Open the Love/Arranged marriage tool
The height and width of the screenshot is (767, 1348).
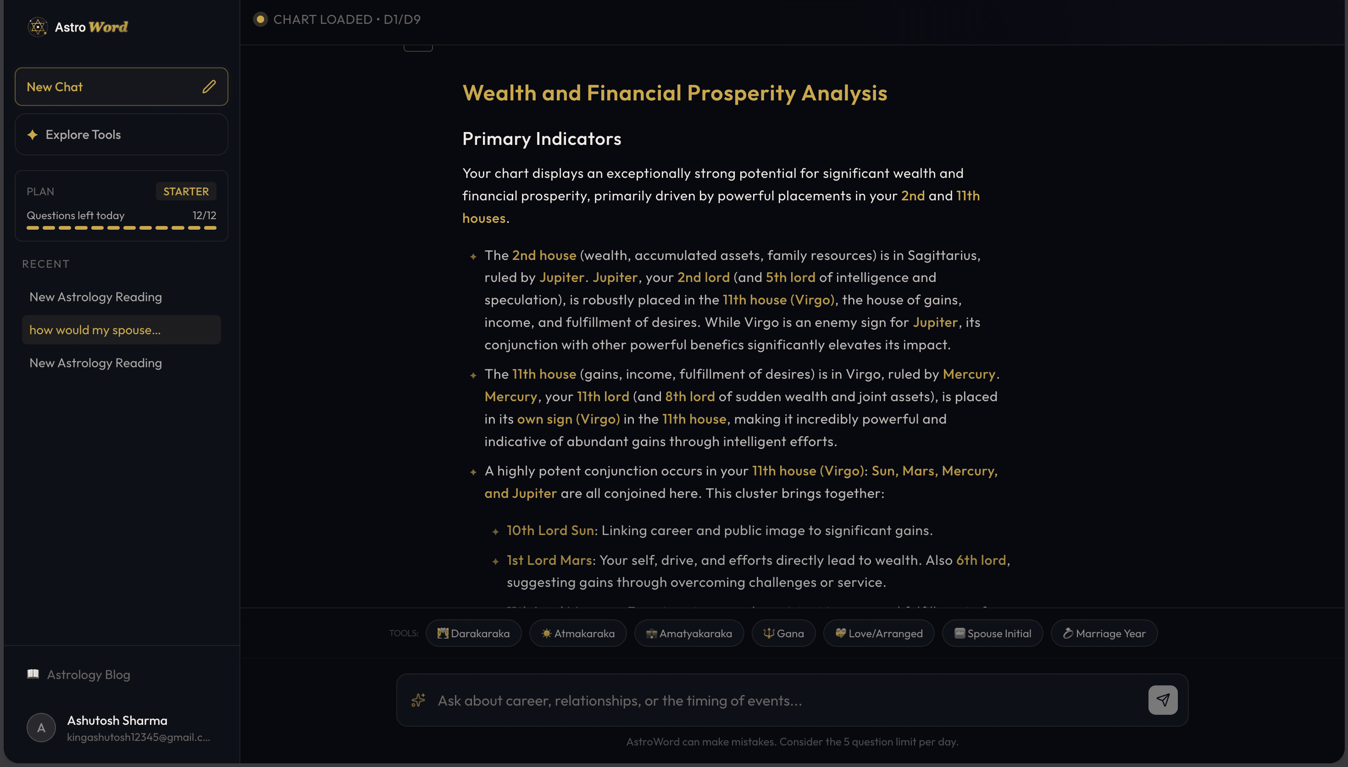[878, 633]
